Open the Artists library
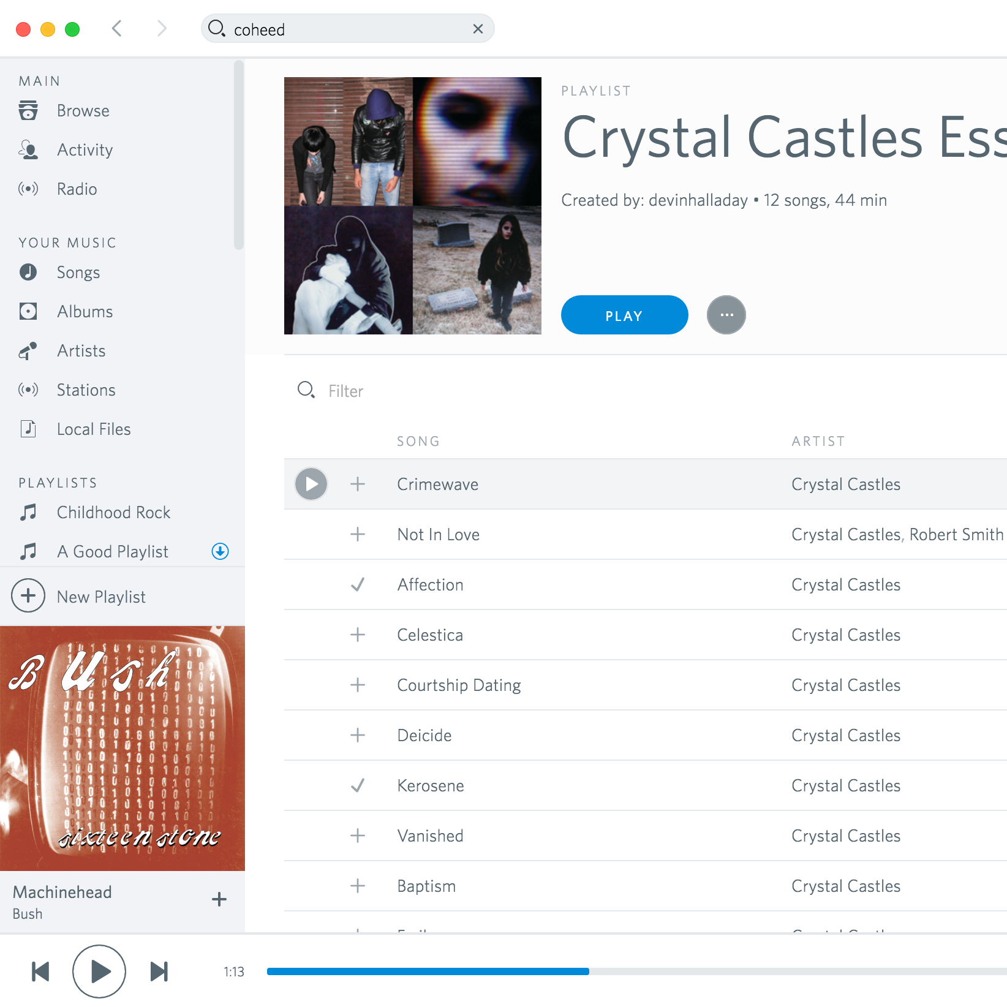Screen dimensions: 1007x1007 click(x=81, y=351)
